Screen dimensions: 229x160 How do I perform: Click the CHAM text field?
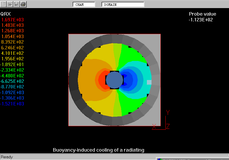tap(84, 5)
